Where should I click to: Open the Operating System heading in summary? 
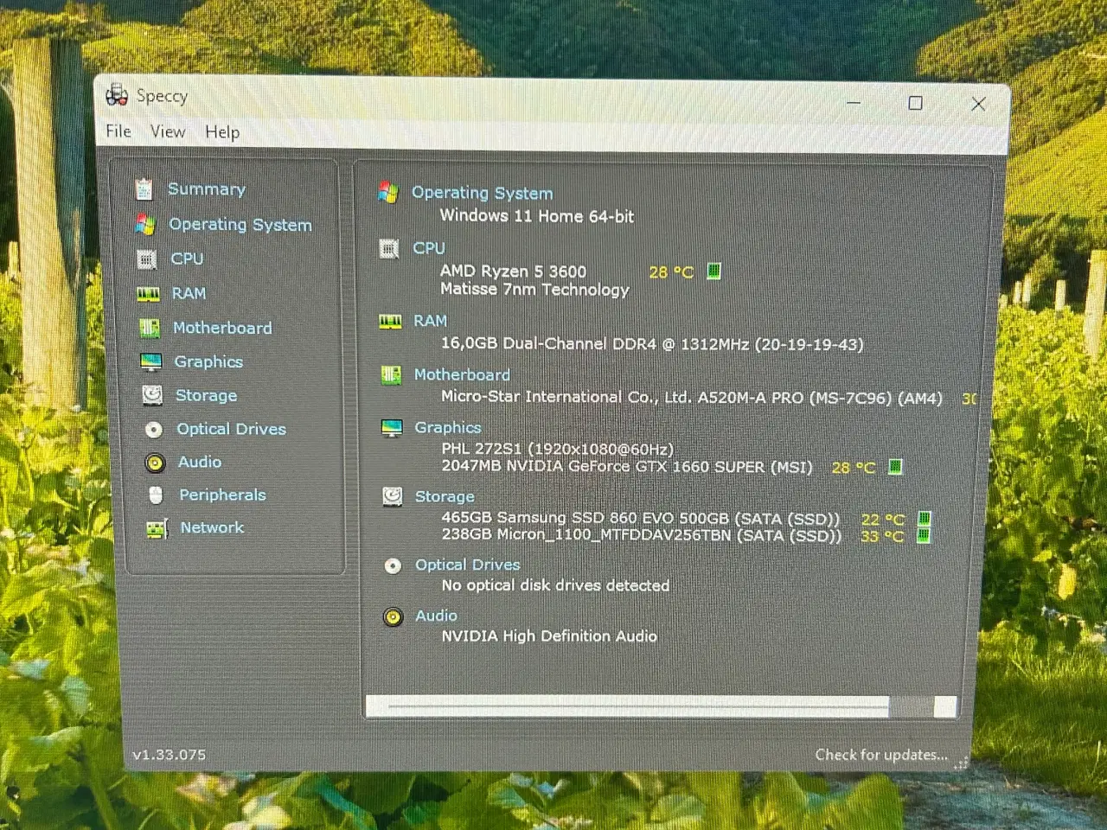pos(482,193)
